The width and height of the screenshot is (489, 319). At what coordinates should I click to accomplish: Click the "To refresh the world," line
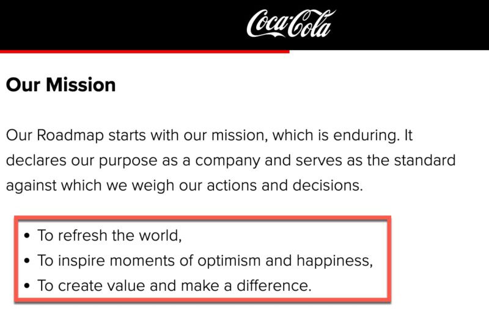[109, 235]
